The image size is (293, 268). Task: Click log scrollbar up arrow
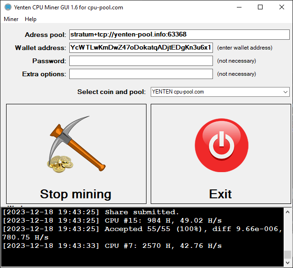287,212
